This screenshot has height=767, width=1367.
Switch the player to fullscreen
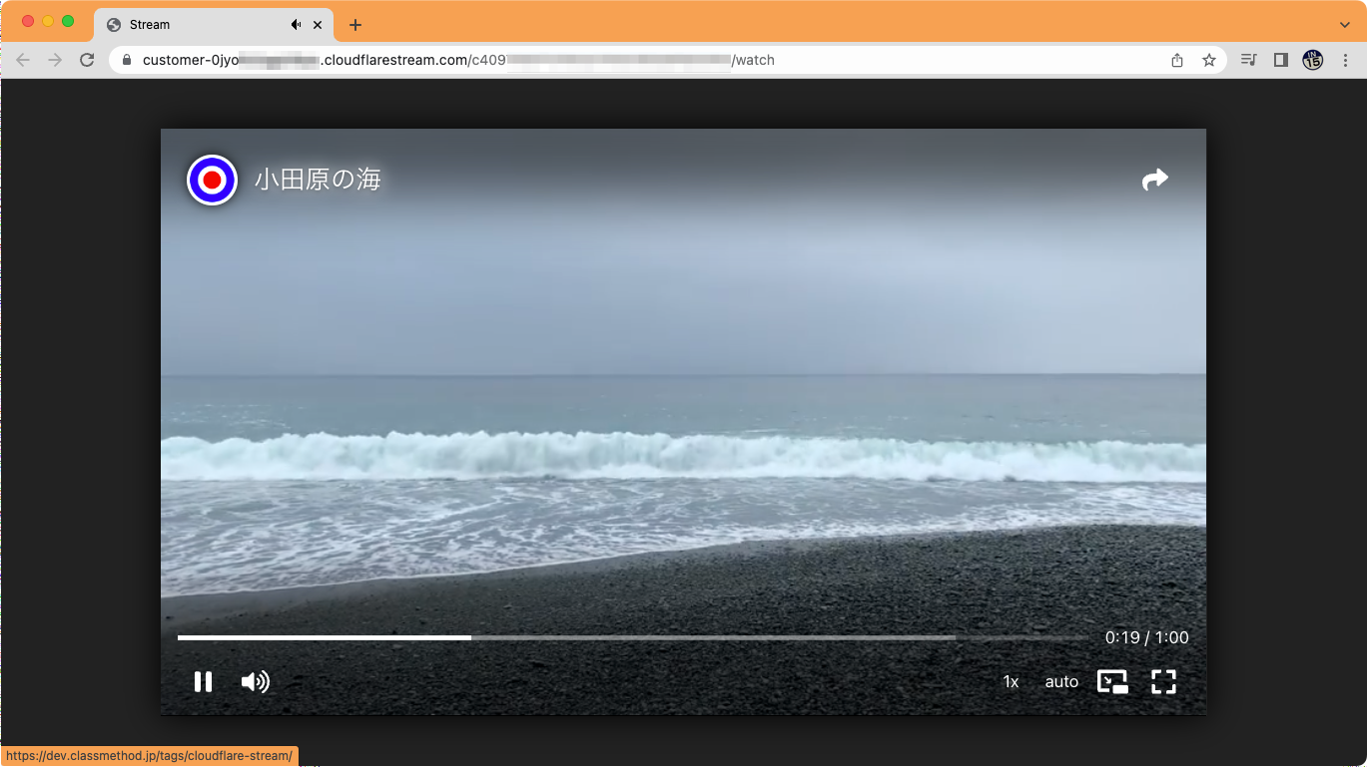click(1163, 681)
